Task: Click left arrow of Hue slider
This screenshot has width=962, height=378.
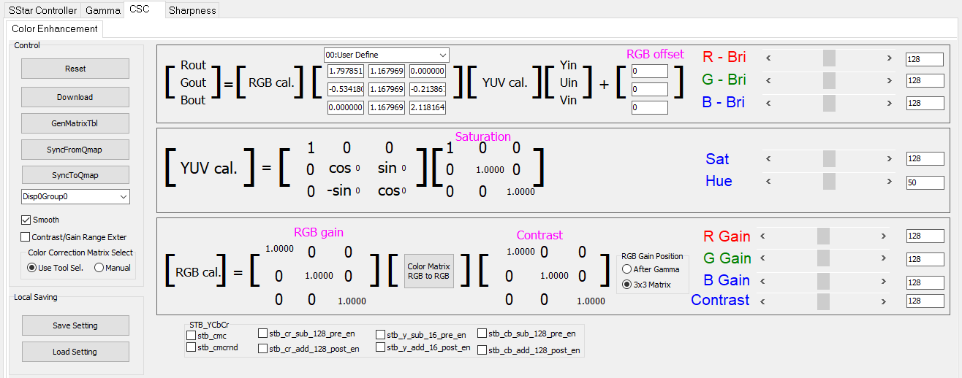Action: pyautogui.click(x=768, y=180)
